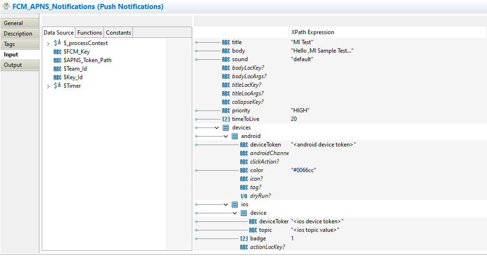The image size is (487, 256).
Task: Expand the $_processContext node
Action: tap(48, 44)
